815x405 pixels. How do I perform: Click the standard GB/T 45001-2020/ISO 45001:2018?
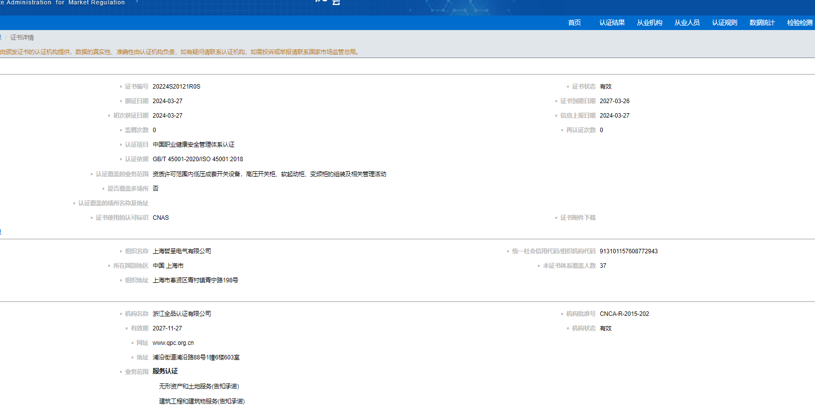pos(198,159)
